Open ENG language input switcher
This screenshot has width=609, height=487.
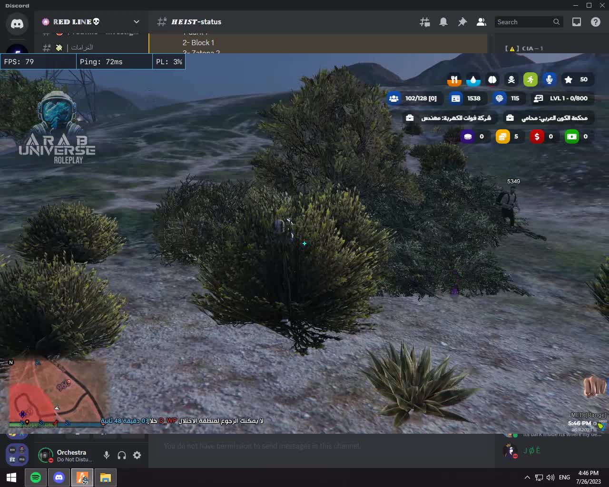pos(564,477)
